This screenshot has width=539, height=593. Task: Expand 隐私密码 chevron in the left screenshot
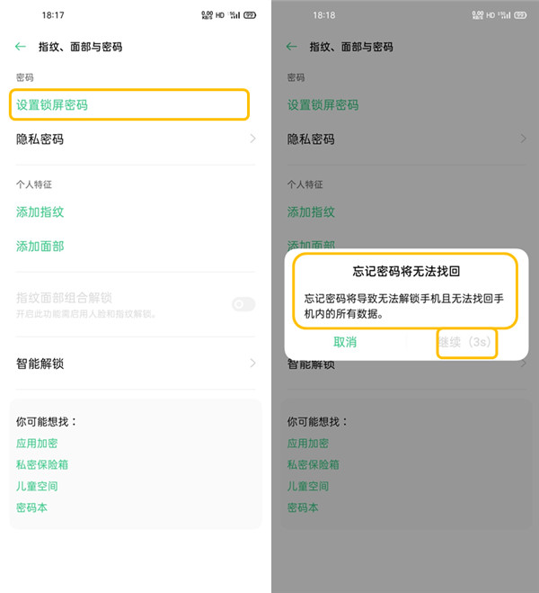(x=252, y=139)
